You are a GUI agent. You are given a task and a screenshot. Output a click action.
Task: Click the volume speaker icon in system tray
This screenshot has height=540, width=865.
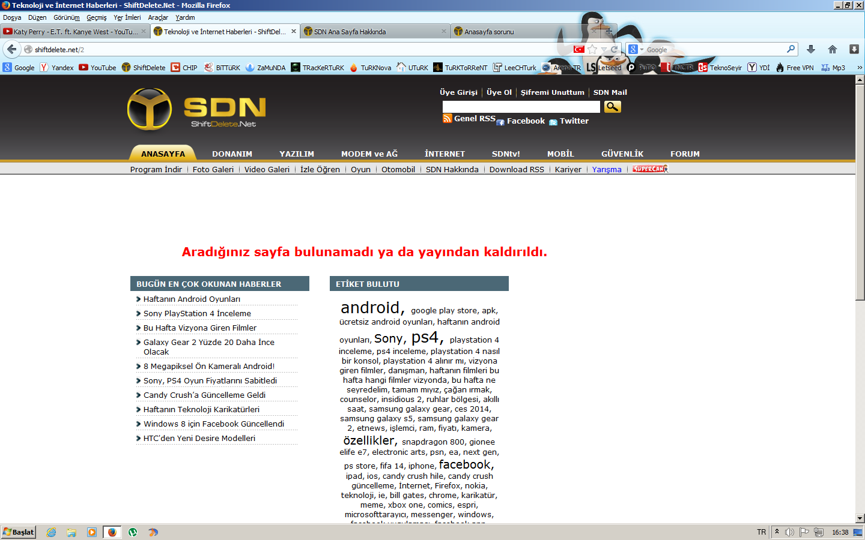[x=789, y=532]
